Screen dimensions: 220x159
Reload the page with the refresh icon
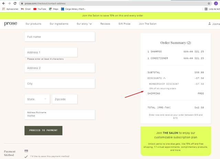point(15,3)
